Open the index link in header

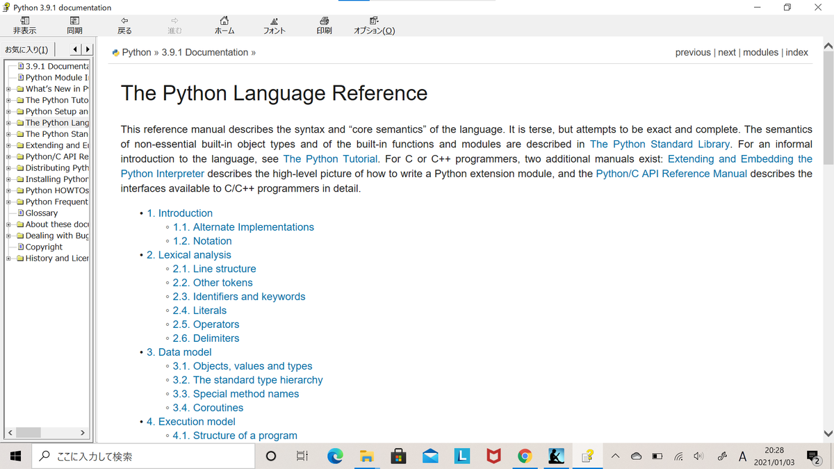[x=796, y=52]
